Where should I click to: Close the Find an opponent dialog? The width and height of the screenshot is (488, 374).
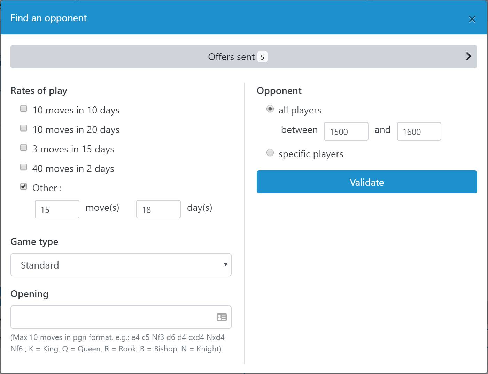472,19
